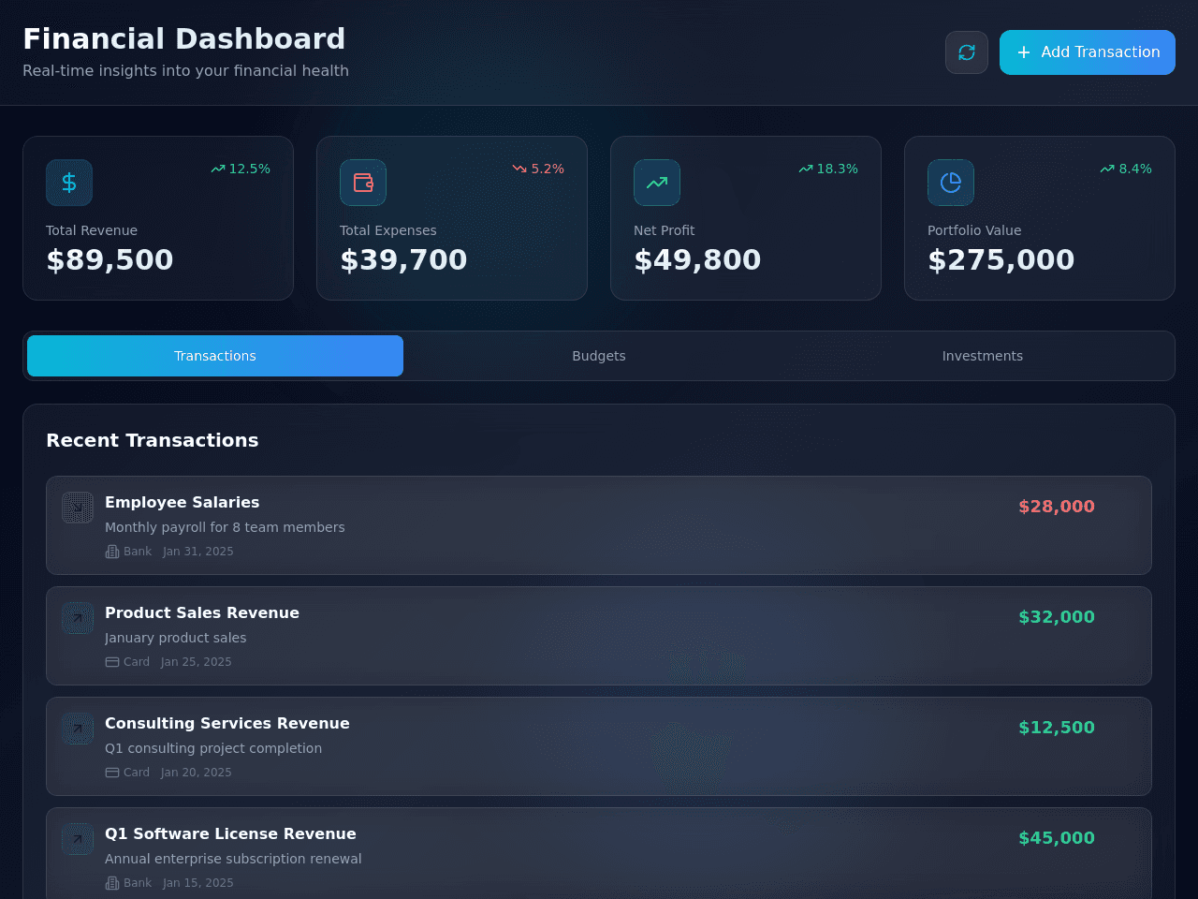Open the Employee Salaries transaction title
The width and height of the screenshot is (1198, 899).
point(183,502)
